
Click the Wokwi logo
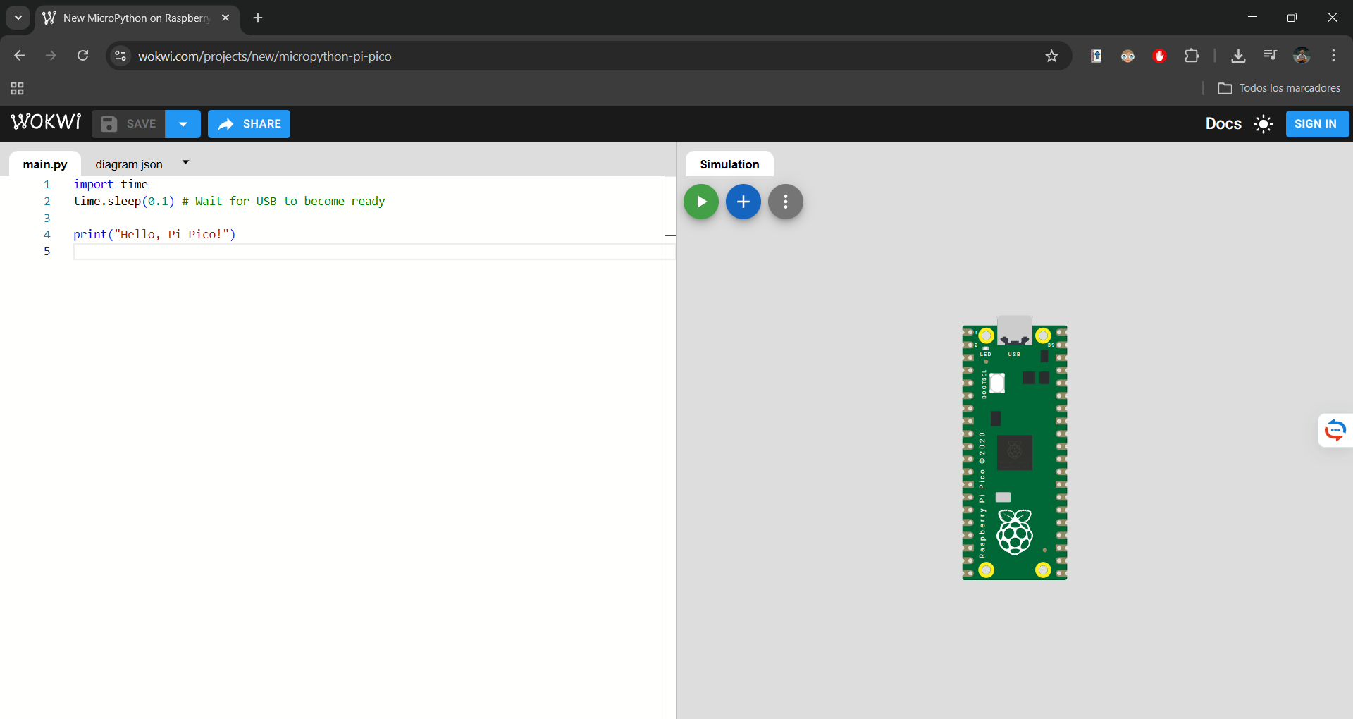tap(45, 122)
